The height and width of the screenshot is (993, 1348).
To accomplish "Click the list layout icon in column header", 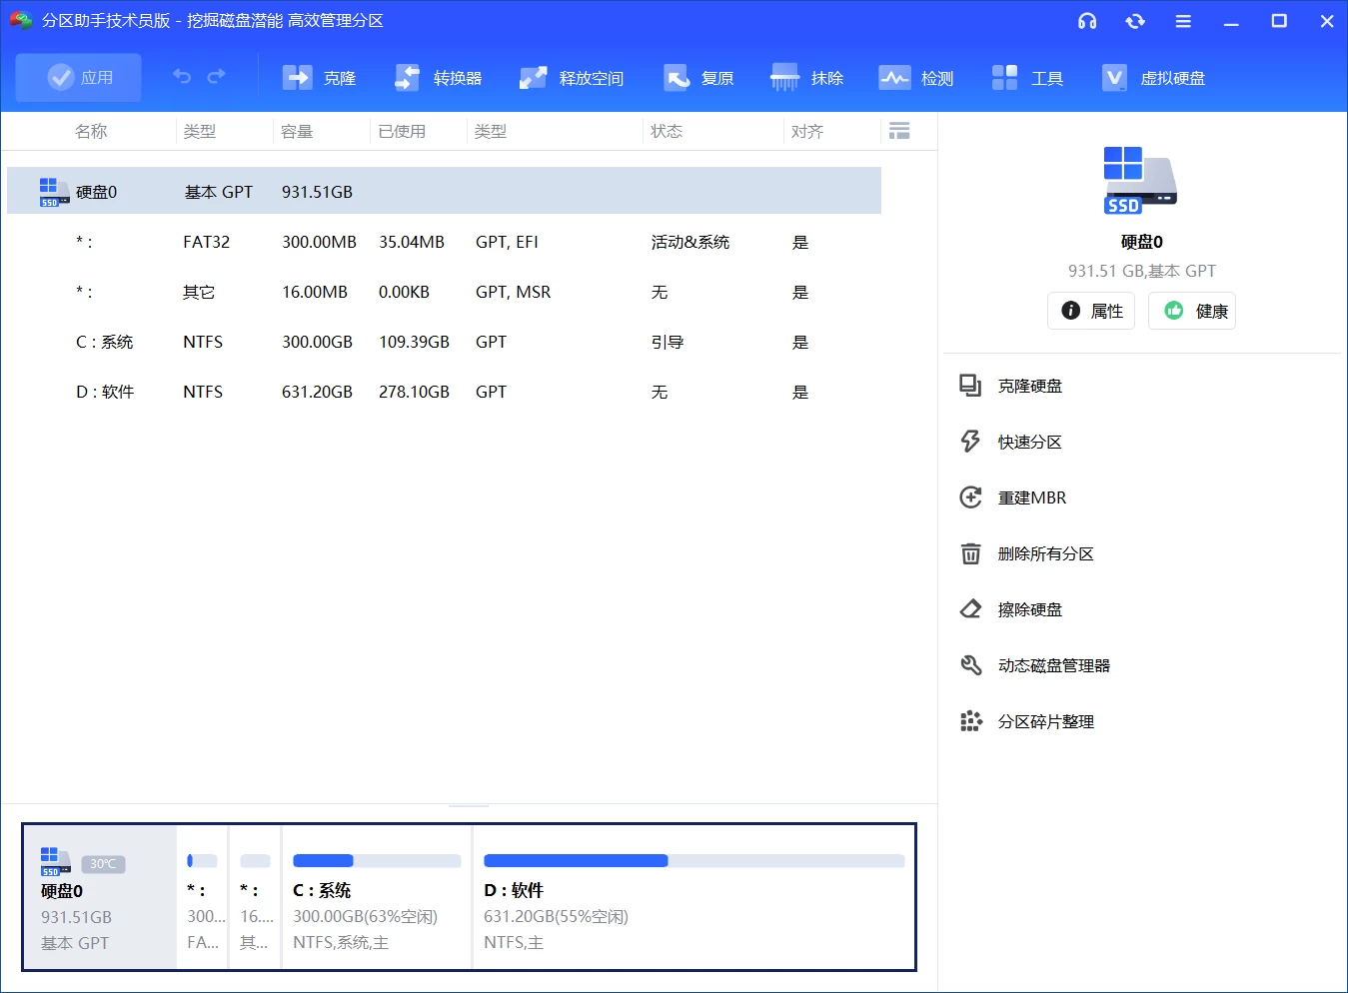I will 898,130.
